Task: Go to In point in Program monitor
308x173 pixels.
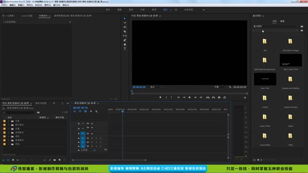Action: coord(179,97)
